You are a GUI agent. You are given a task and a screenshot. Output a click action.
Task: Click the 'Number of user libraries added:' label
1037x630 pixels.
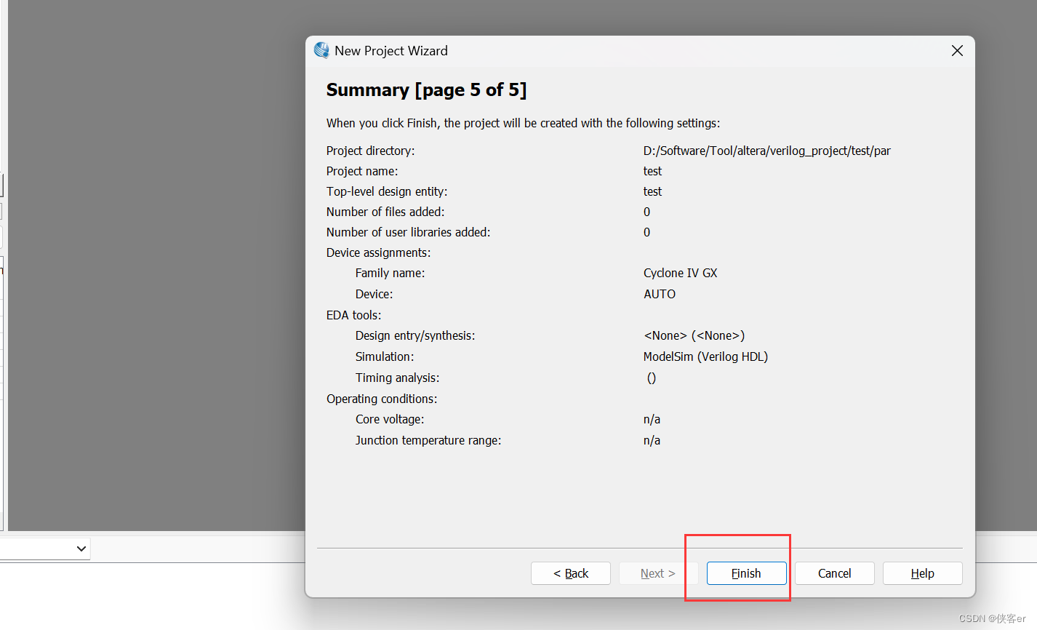coord(408,232)
